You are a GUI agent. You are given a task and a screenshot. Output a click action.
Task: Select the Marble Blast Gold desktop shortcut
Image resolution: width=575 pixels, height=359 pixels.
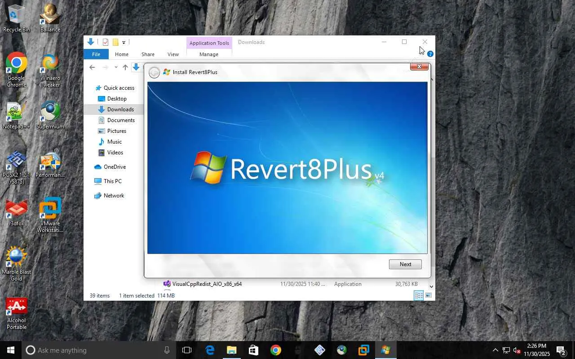(17, 264)
